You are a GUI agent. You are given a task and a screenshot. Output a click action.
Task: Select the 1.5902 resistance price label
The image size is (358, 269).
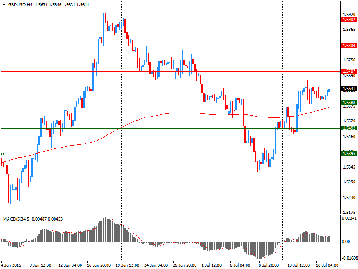(349, 20)
